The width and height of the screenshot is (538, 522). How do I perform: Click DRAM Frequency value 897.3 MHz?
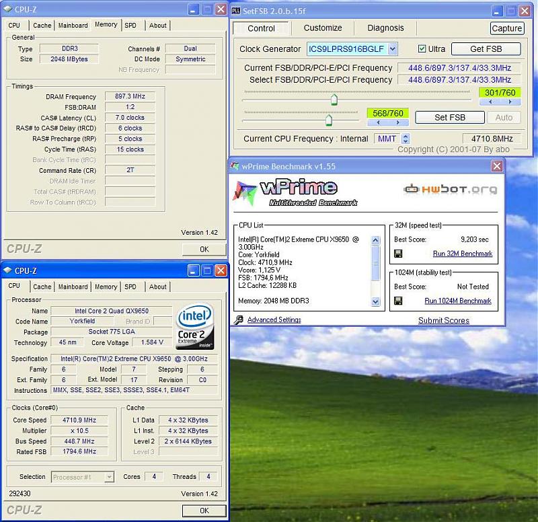tap(130, 96)
